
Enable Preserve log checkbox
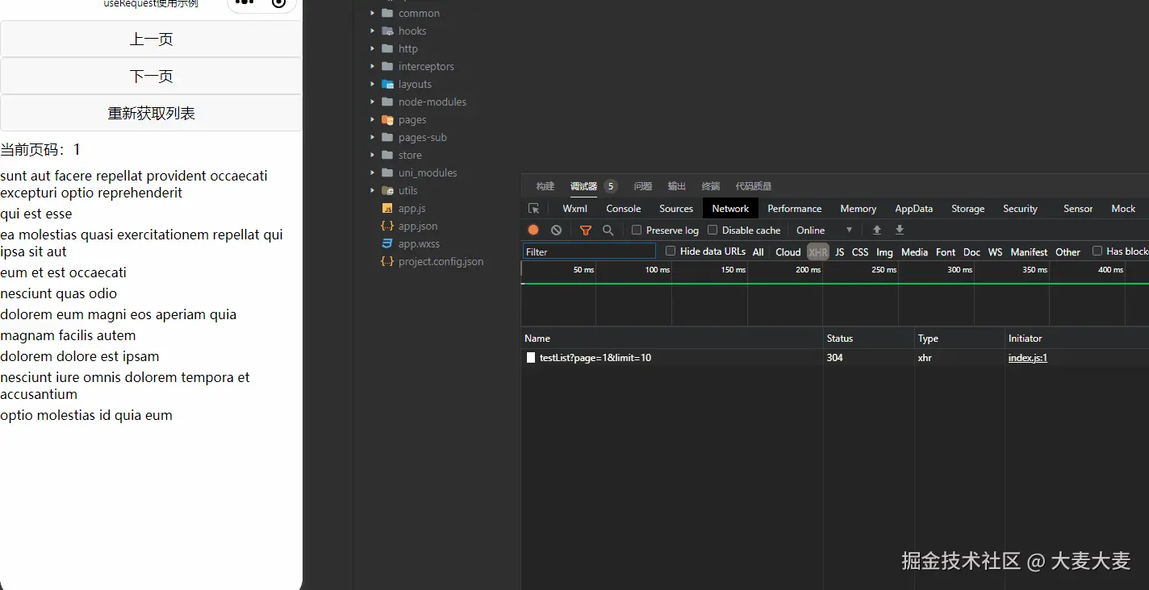[637, 230]
